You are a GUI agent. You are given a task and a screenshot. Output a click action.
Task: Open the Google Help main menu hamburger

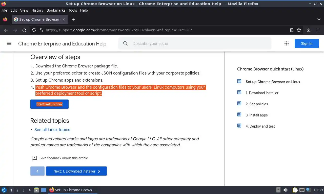coord(9,43)
